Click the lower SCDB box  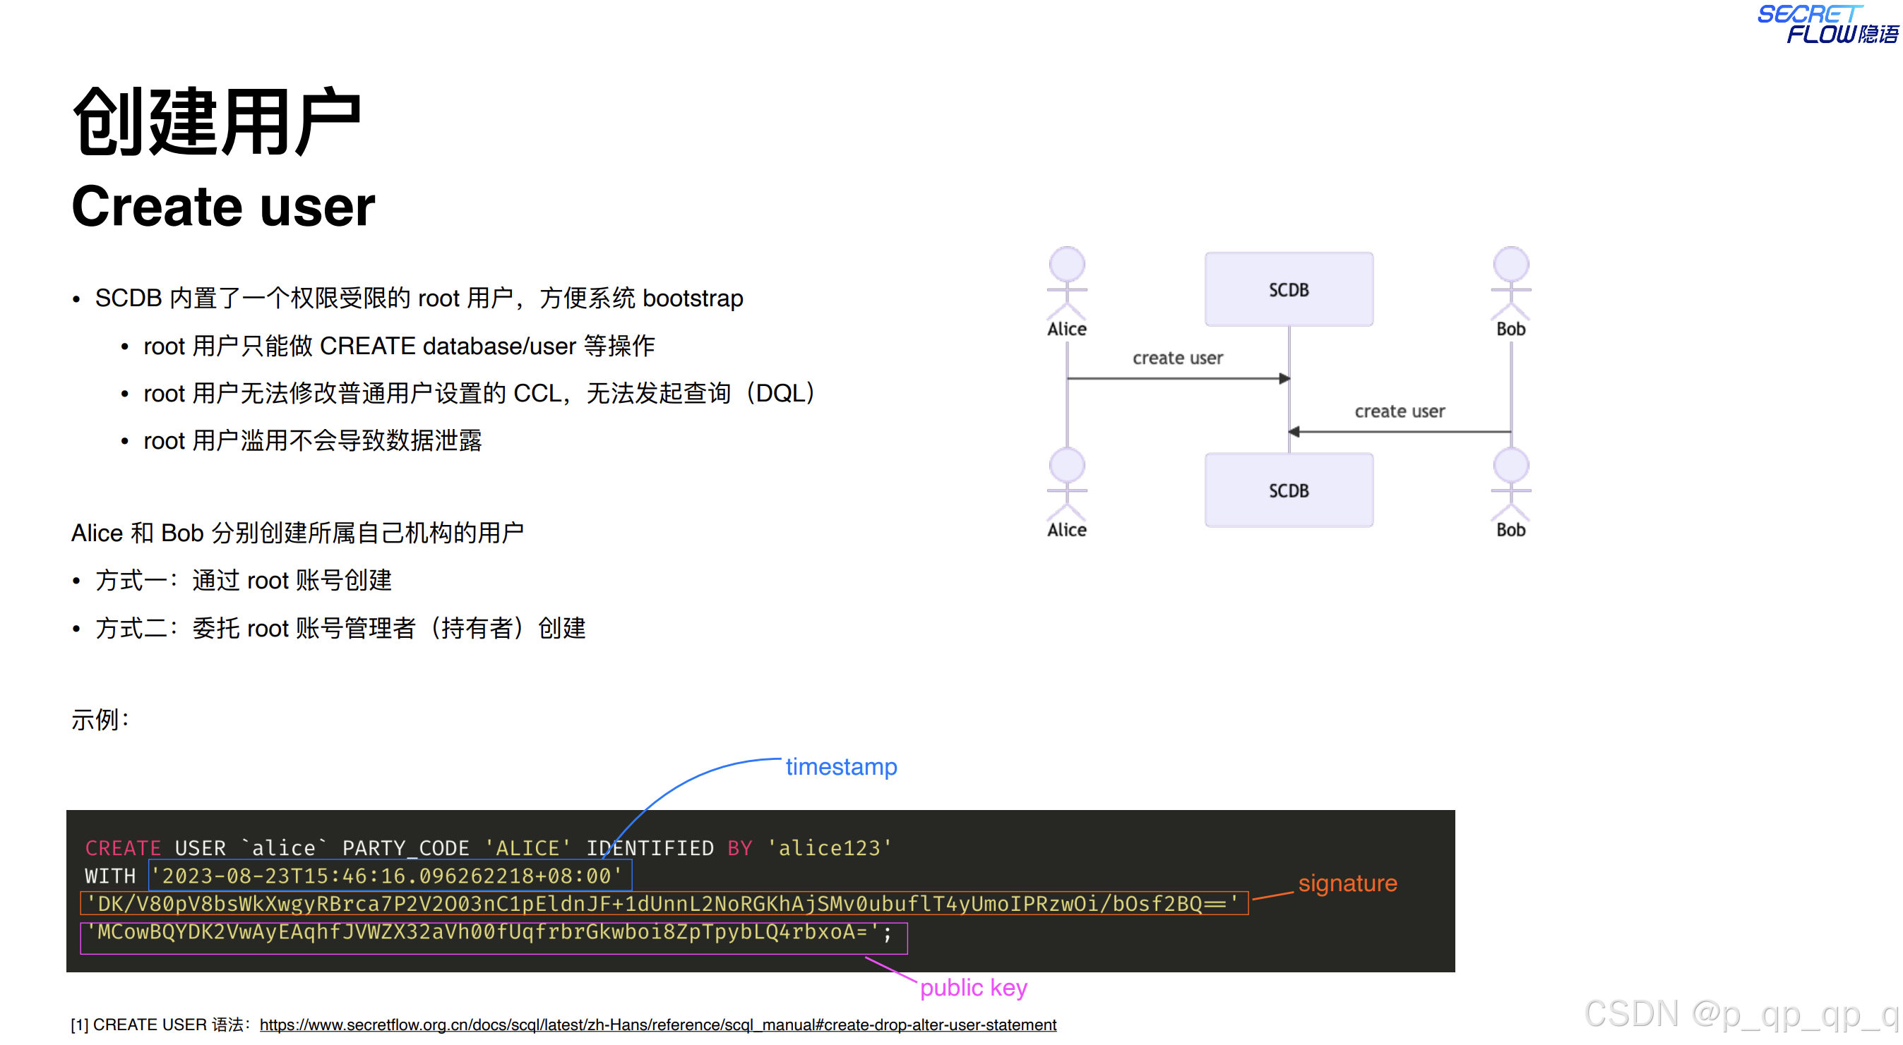[1289, 490]
